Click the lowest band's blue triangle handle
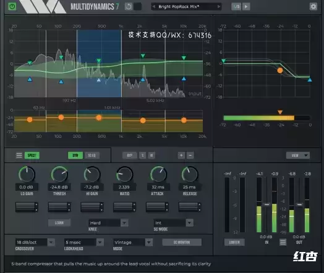Viewport: 324px width, 273px height. pos(30,79)
